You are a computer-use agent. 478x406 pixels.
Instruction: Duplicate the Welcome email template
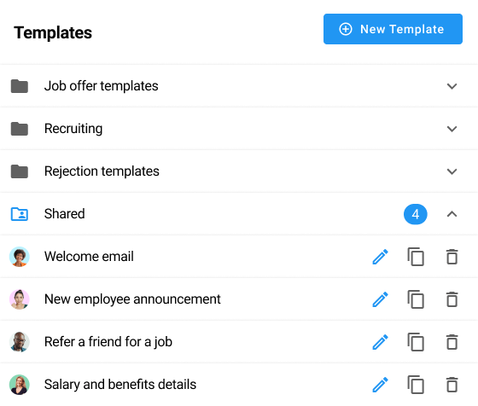click(416, 257)
